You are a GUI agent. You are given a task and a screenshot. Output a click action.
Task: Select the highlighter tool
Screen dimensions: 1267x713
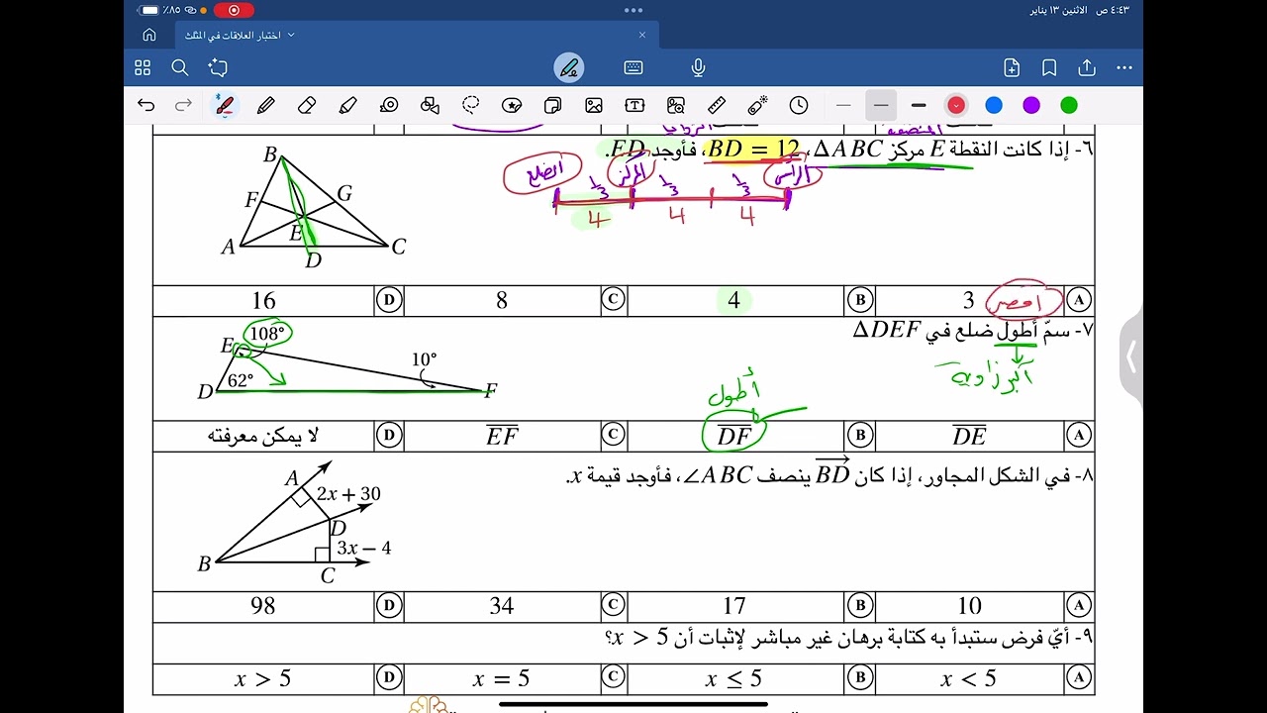[x=347, y=105]
